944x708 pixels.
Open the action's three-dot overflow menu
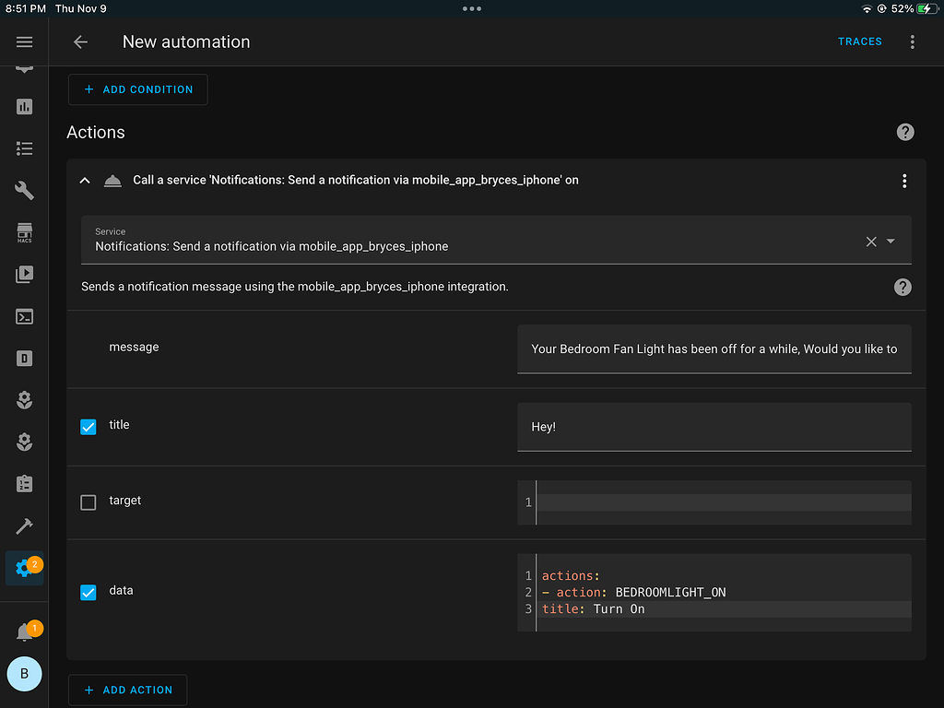904,181
